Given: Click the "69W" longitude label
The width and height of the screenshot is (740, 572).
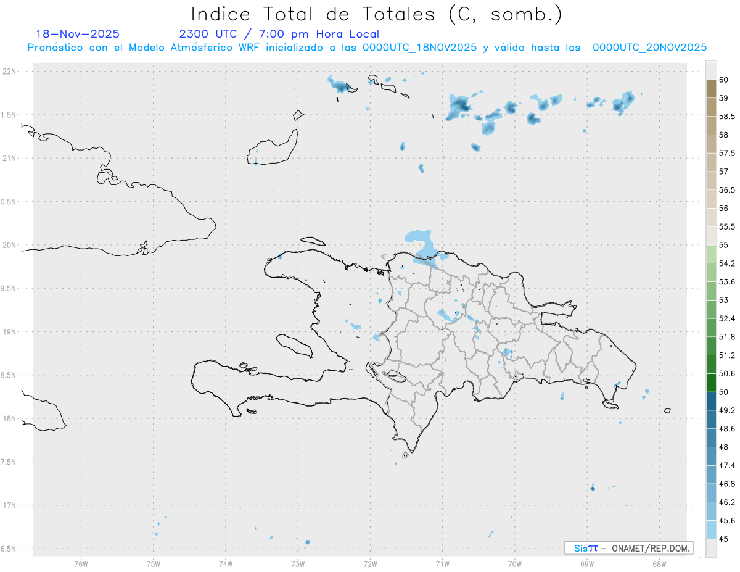Looking at the screenshot, I should 587,563.
